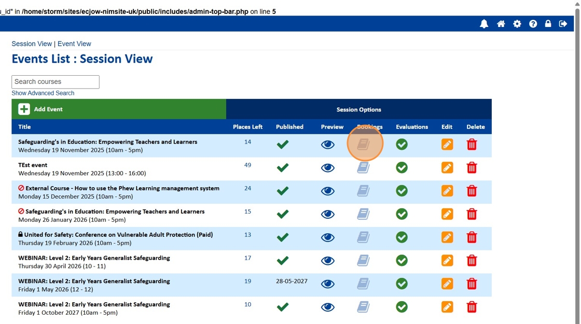The image size is (581, 324).
Task: Select External Course Phew Learning title
Action: coord(122,188)
